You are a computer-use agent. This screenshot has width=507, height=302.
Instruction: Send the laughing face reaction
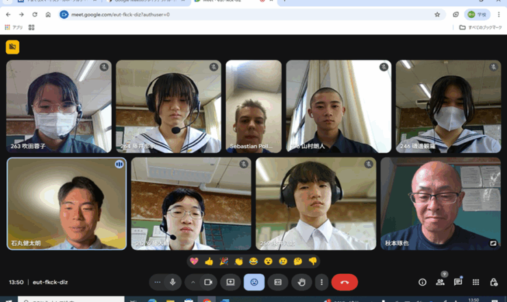pos(253,262)
